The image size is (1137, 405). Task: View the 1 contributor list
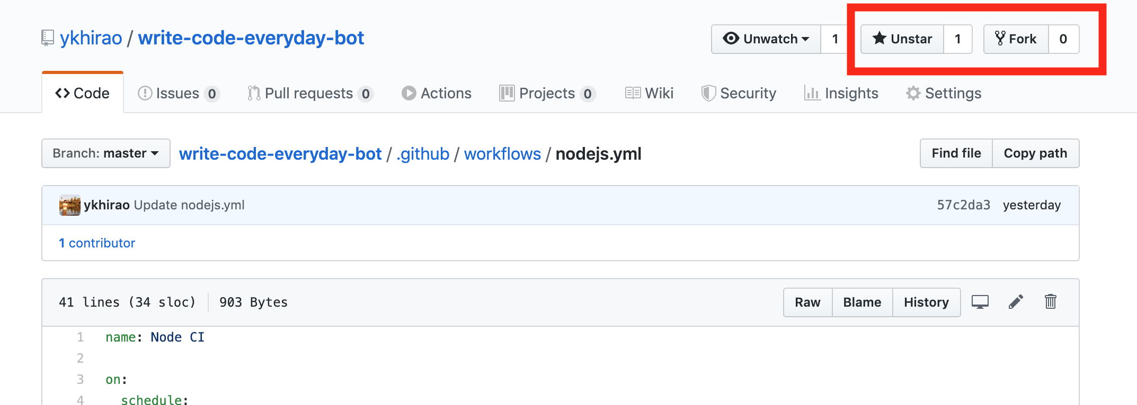(97, 243)
